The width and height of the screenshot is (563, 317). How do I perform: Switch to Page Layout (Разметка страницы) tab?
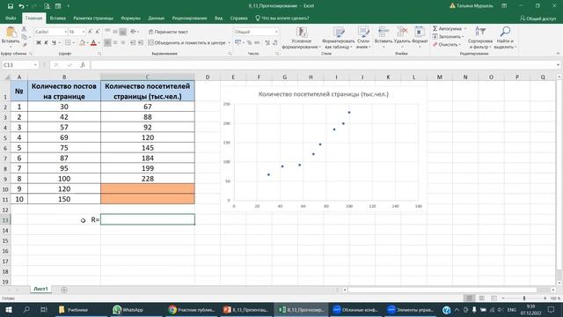click(x=93, y=18)
